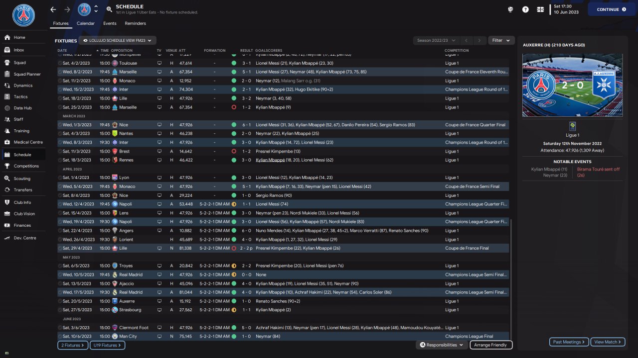Open the Transfers screen
Viewport: 638px width, 358px height.
coord(23,190)
